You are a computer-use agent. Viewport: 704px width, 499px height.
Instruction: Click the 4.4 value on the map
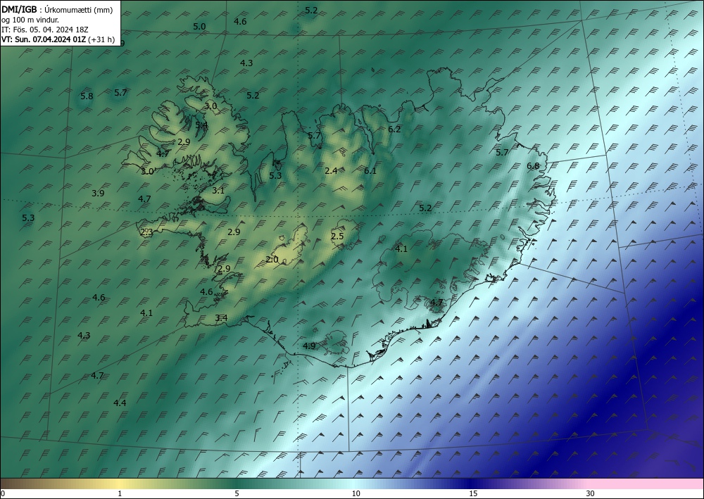click(120, 403)
